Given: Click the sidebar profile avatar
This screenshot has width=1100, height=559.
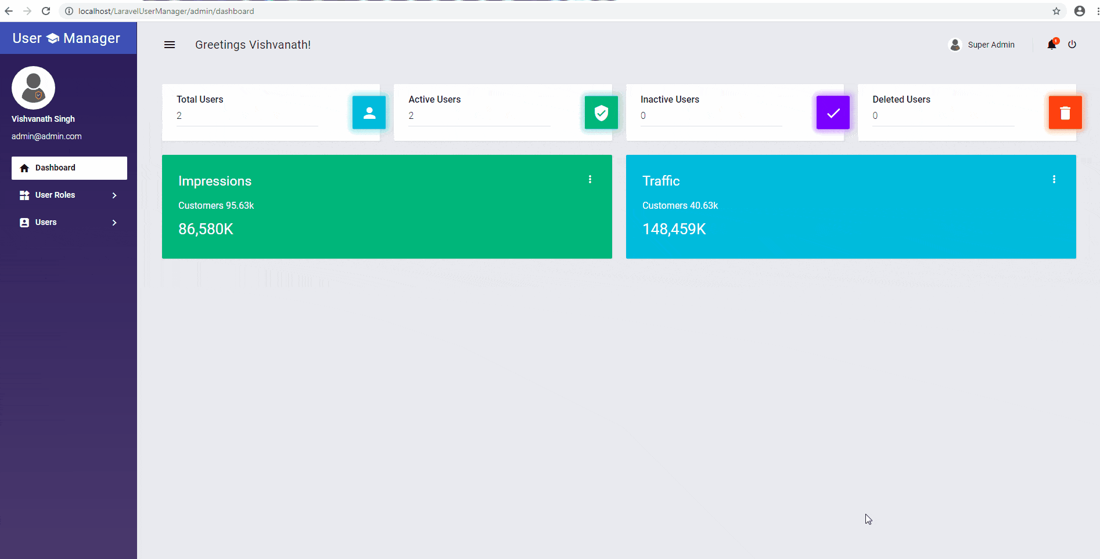Looking at the screenshot, I should [34, 88].
